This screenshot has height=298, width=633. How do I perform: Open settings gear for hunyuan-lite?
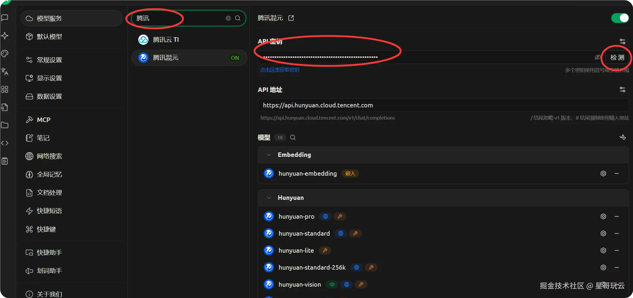click(603, 251)
